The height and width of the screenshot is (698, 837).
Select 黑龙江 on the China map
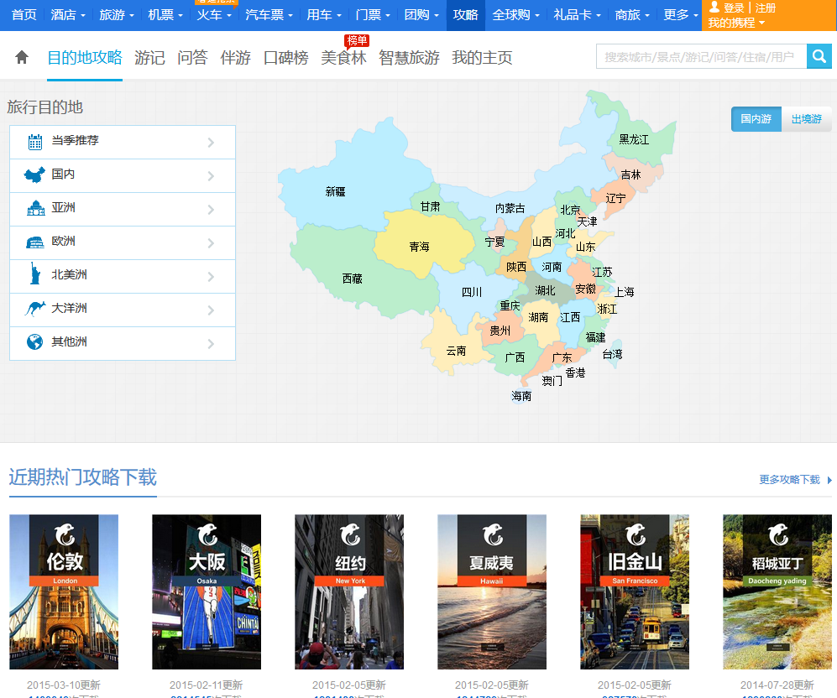pos(634,140)
